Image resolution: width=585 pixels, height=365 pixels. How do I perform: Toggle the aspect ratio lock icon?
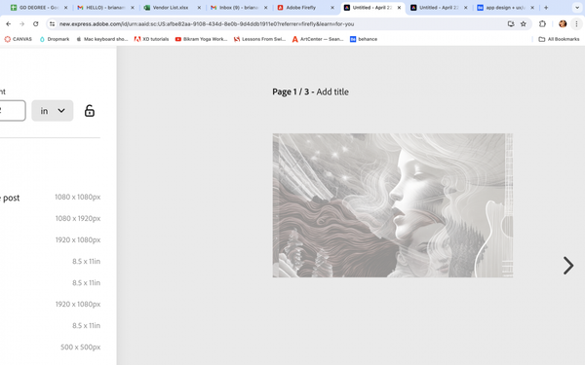pyautogui.click(x=89, y=111)
